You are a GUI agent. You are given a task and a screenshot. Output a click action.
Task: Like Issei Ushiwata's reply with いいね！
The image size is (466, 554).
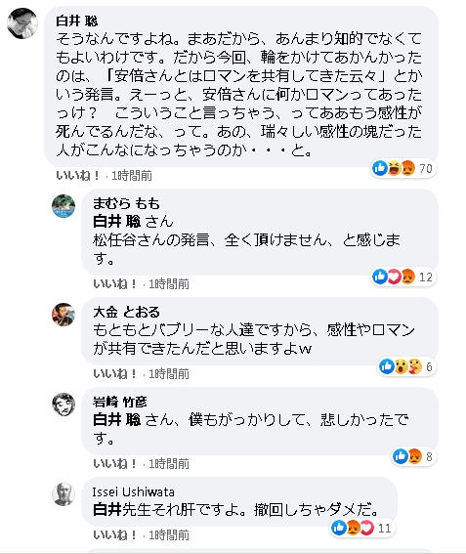point(115,535)
